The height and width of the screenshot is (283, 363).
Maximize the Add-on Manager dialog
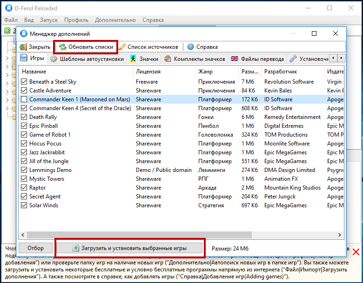click(x=314, y=33)
